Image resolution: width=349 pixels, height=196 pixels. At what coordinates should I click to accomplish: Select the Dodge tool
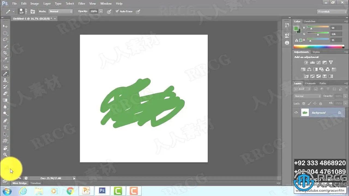click(x=5, y=114)
